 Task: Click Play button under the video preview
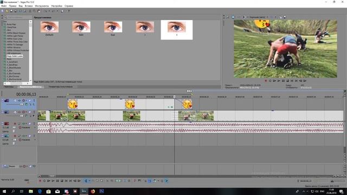279,81
